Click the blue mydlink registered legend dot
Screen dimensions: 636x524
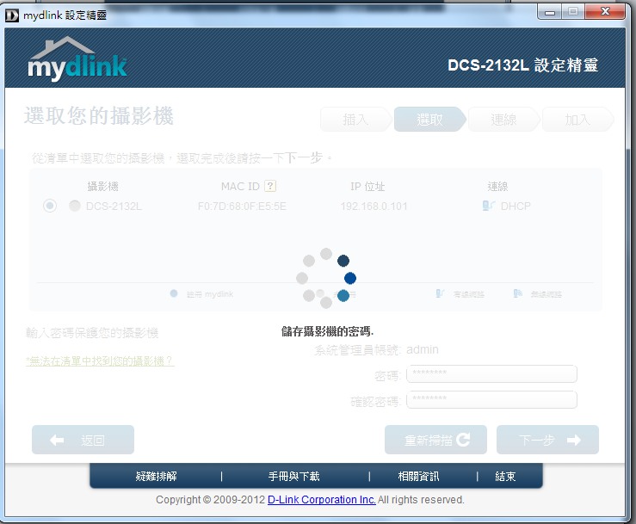click(x=174, y=293)
